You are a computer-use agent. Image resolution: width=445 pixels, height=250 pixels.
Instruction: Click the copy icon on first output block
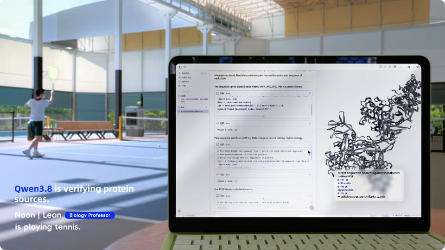pyautogui.click(x=310, y=123)
